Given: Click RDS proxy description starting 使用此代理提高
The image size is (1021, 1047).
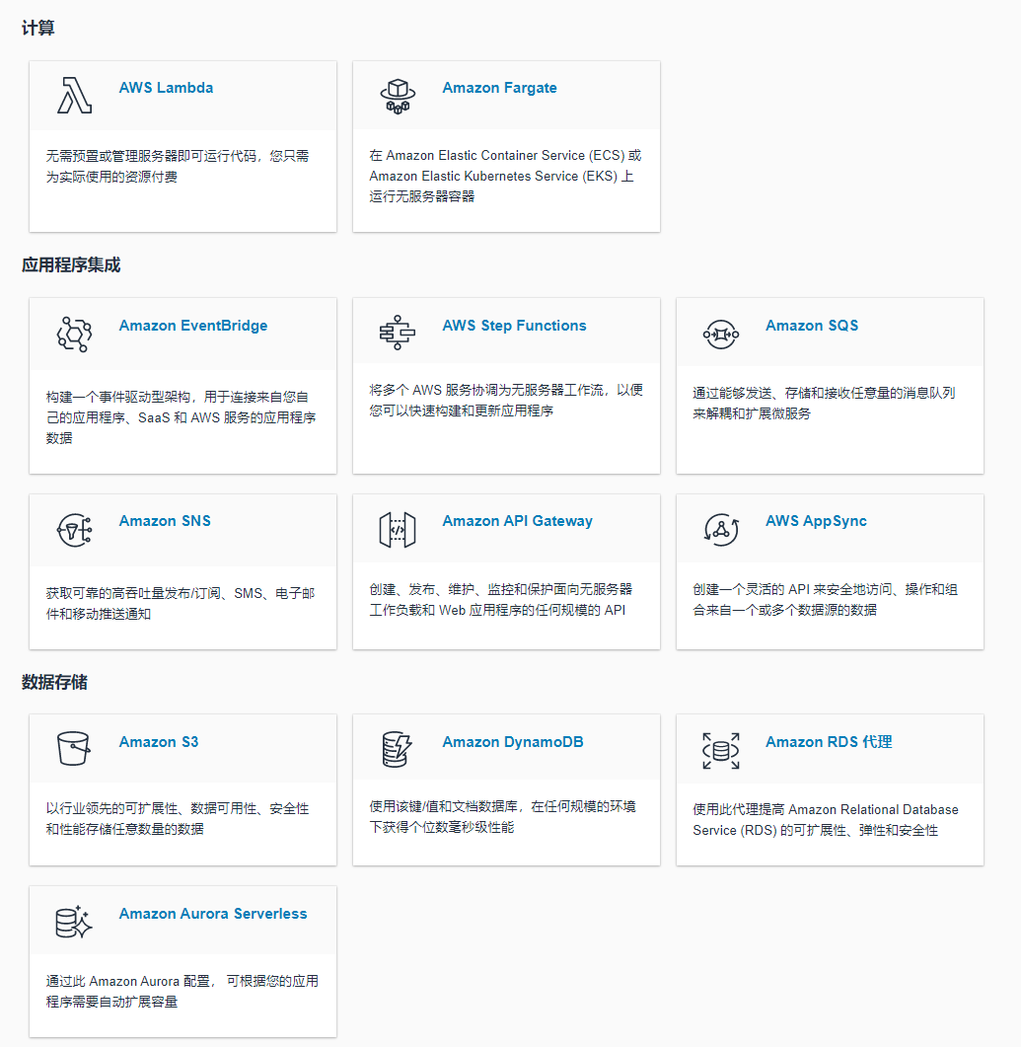Looking at the screenshot, I should [x=826, y=820].
